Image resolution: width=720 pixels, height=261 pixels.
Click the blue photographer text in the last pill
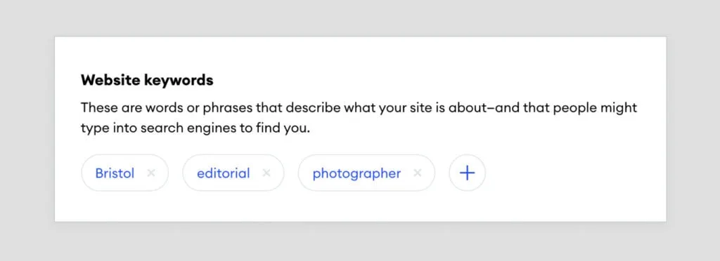[x=356, y=174]
